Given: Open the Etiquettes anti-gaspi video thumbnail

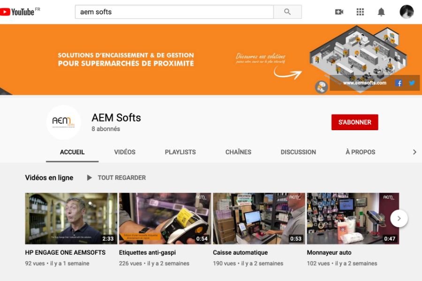Looking at the screenshot, I should click(165, 218).
